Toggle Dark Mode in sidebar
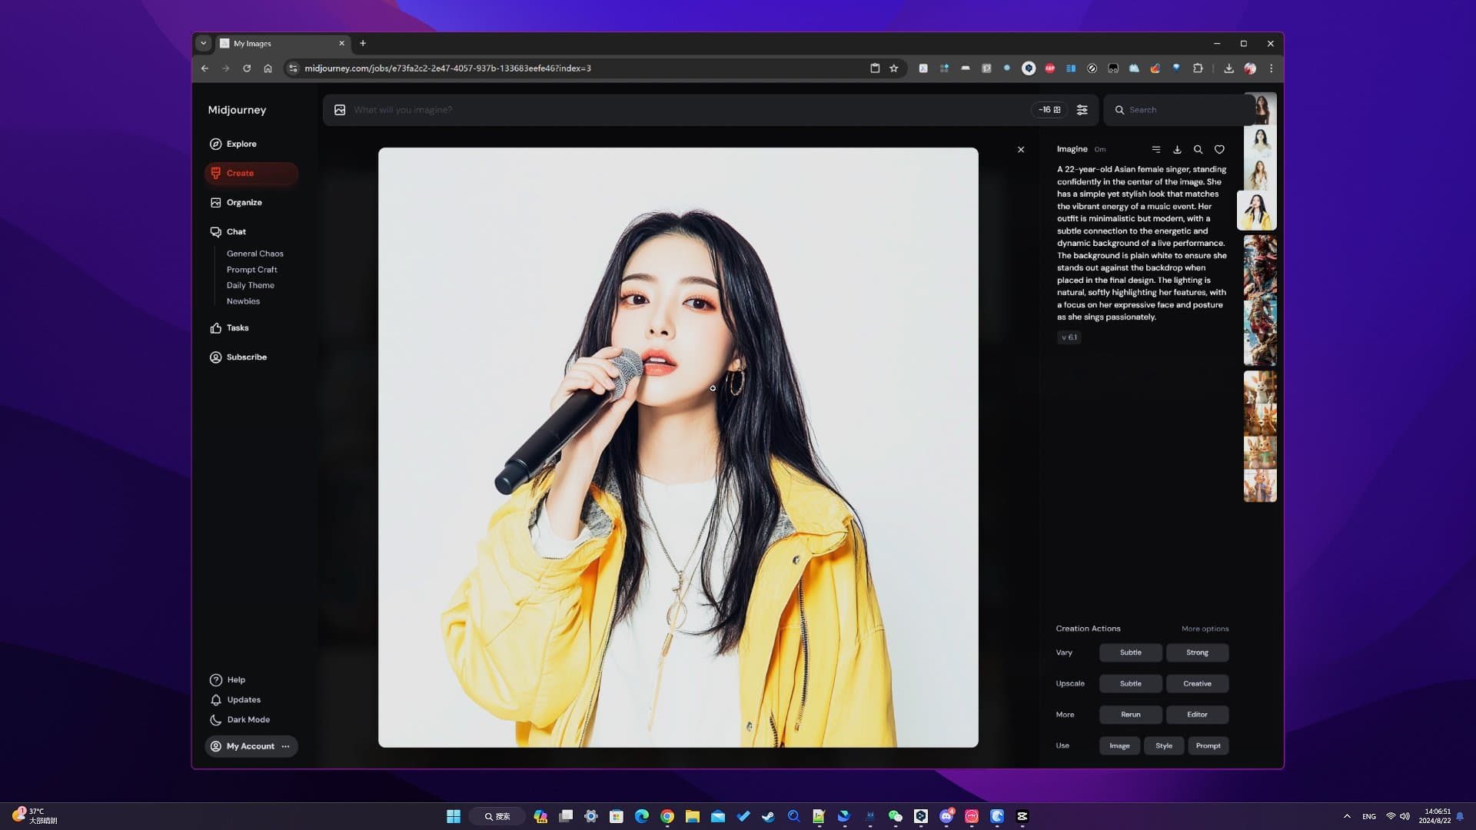The width and height of the screenshot is (1476, 830). click(248, 720)
